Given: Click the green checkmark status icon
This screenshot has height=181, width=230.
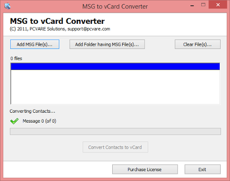Looking at the screenshot, I should tap(14, 121).
